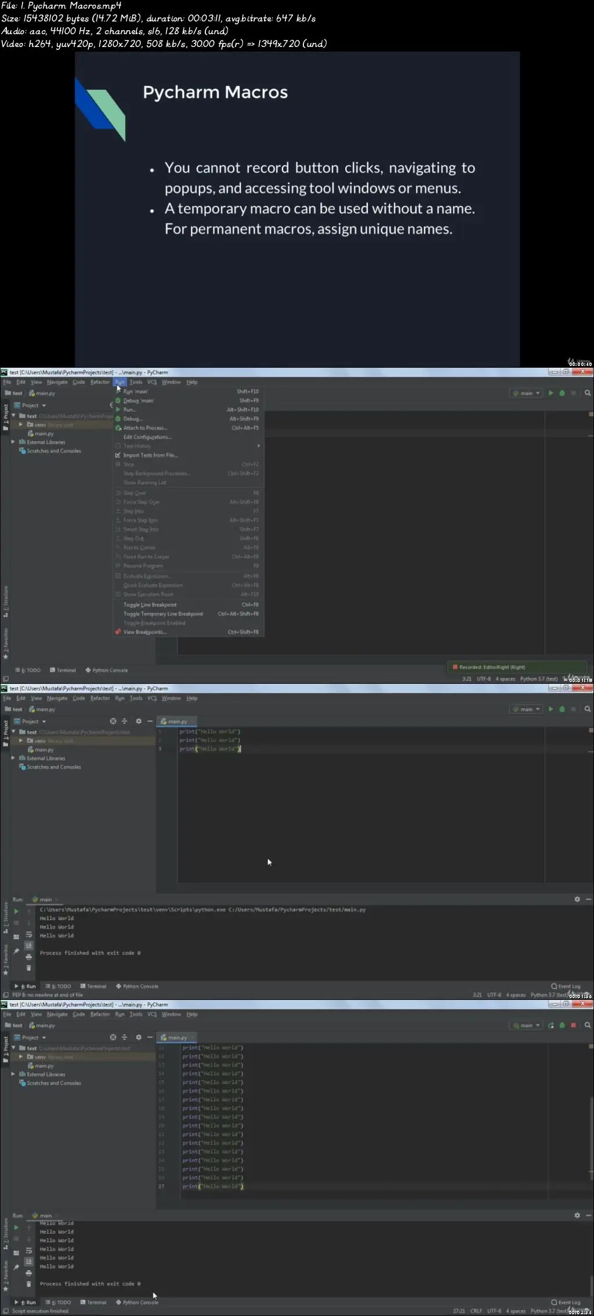Viewport: 594px width, 1316px height.
Task: Hide the Run panel in three-line window
Action: click(588, 899)
